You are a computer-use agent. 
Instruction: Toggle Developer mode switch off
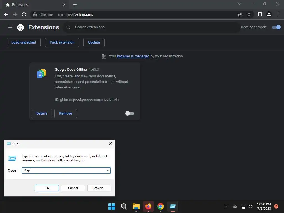277,27
